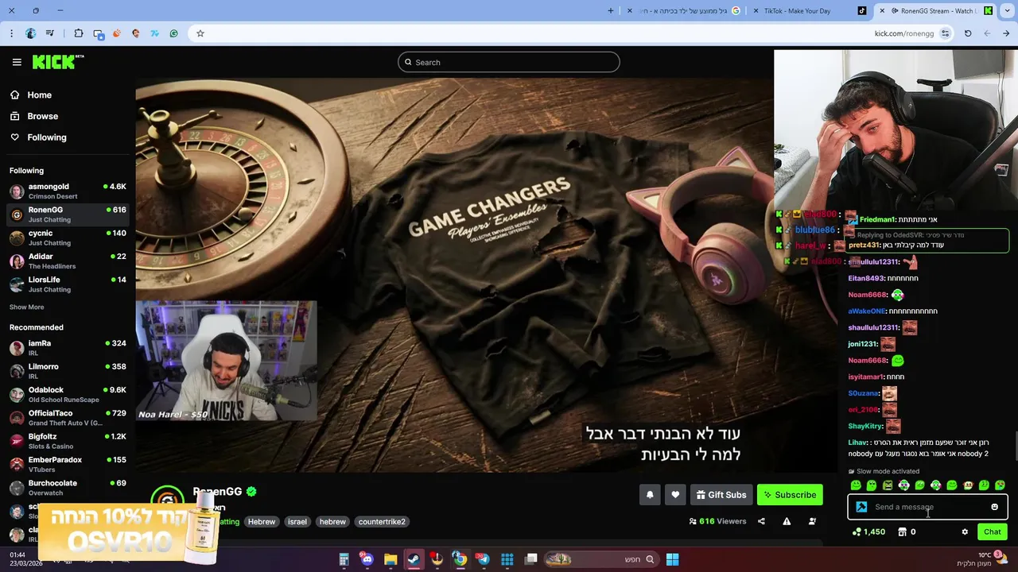The image size is (1018, 572).
Task: Open the Following page in sidebar
Action: tap(47, 137)
